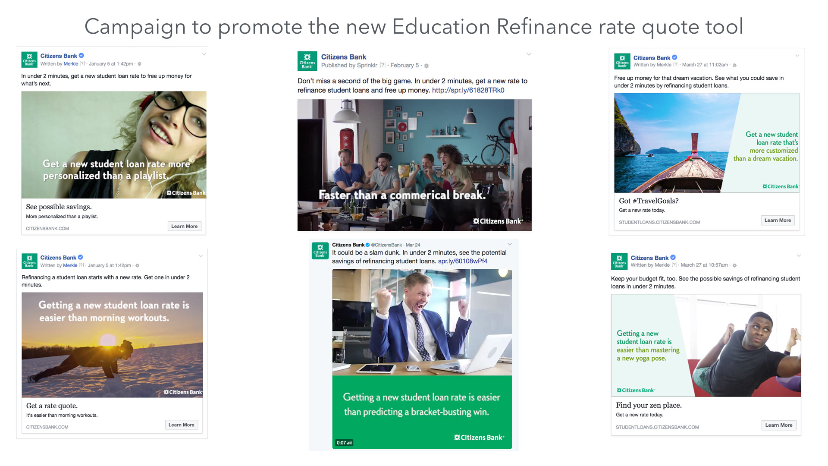The width and height of the screenshot is (828, 466).
Task: Click 'Got #TravelGoals?' headline
Action: 649,201
